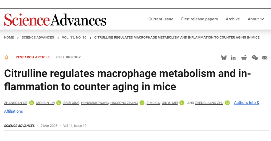
Task: Open Zhangdan Xie's ORCID icon
Action: click(32, 103)
